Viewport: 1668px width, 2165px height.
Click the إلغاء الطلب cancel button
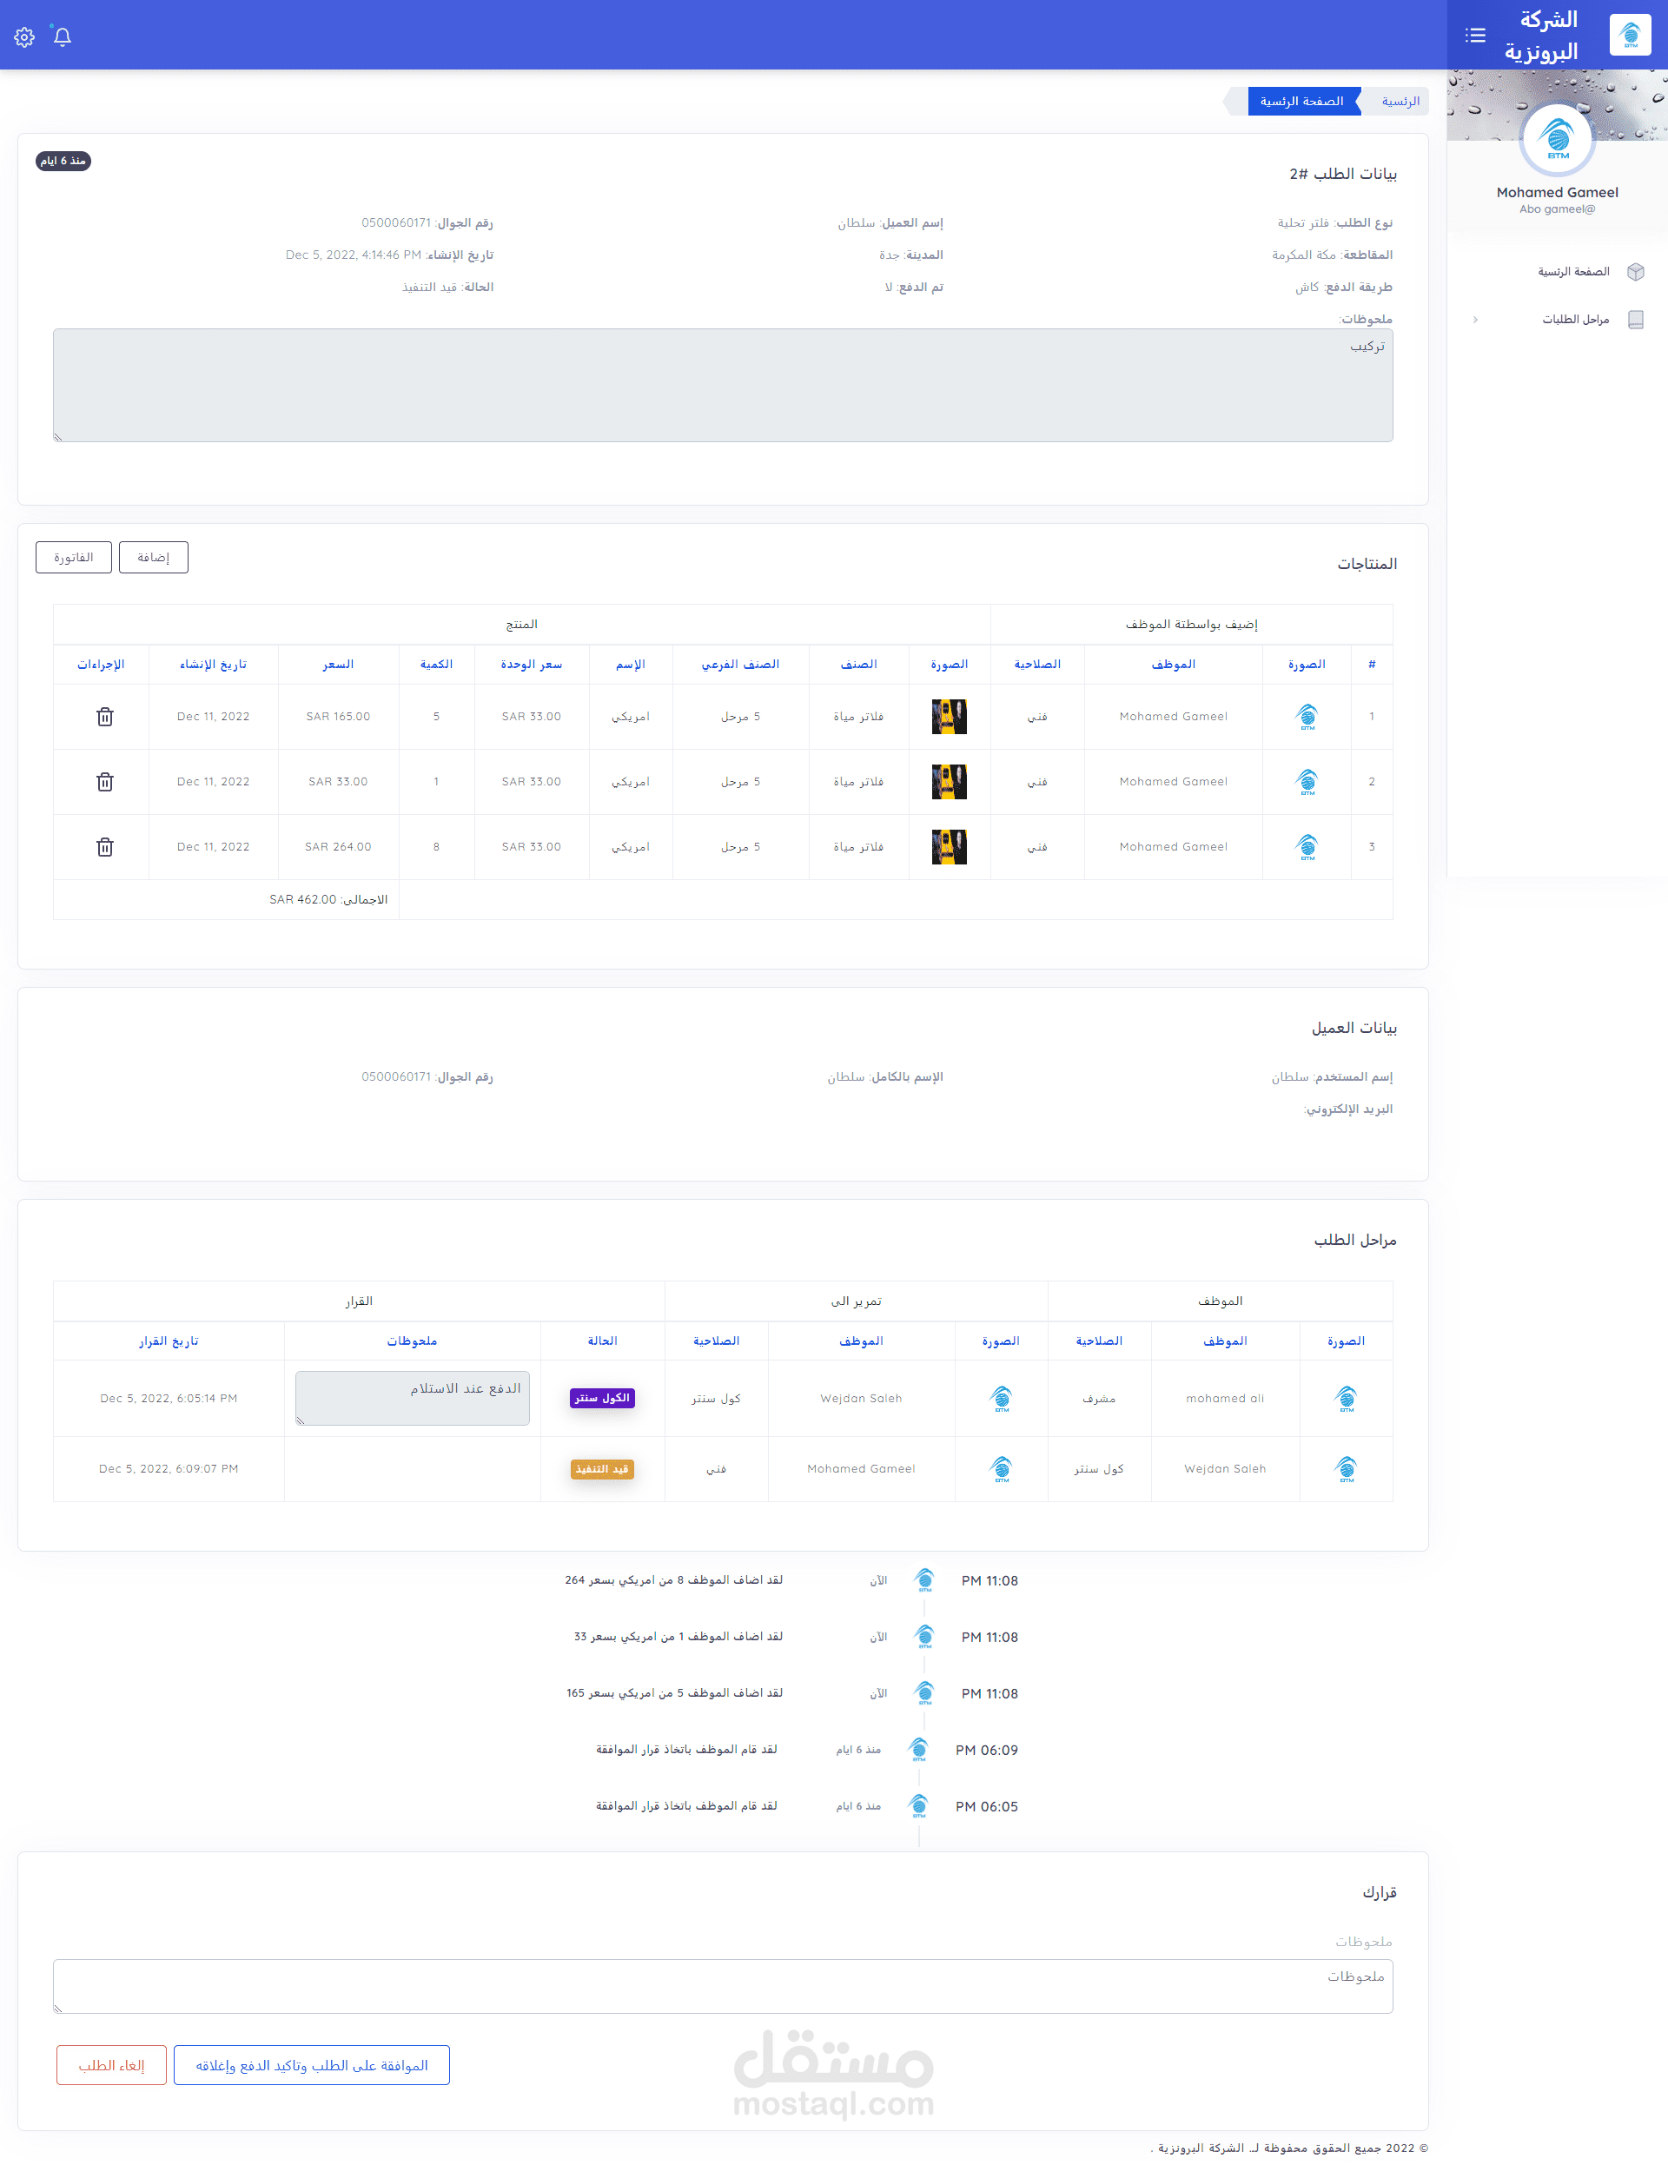point(111,2065)
